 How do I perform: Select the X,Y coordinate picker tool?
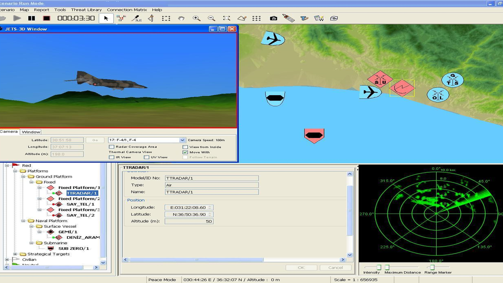pos(136,18)
